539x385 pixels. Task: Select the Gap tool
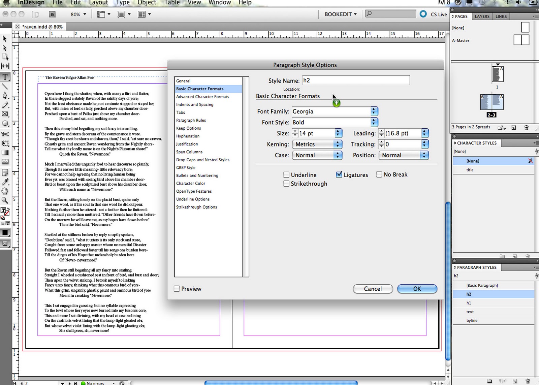(5, 66)
